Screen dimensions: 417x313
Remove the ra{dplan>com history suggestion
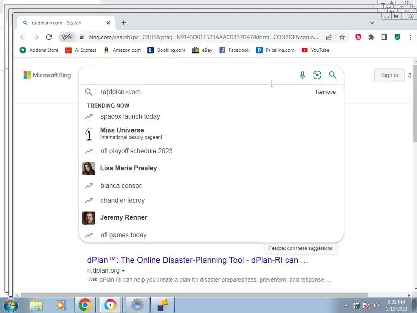pos(325,92)
